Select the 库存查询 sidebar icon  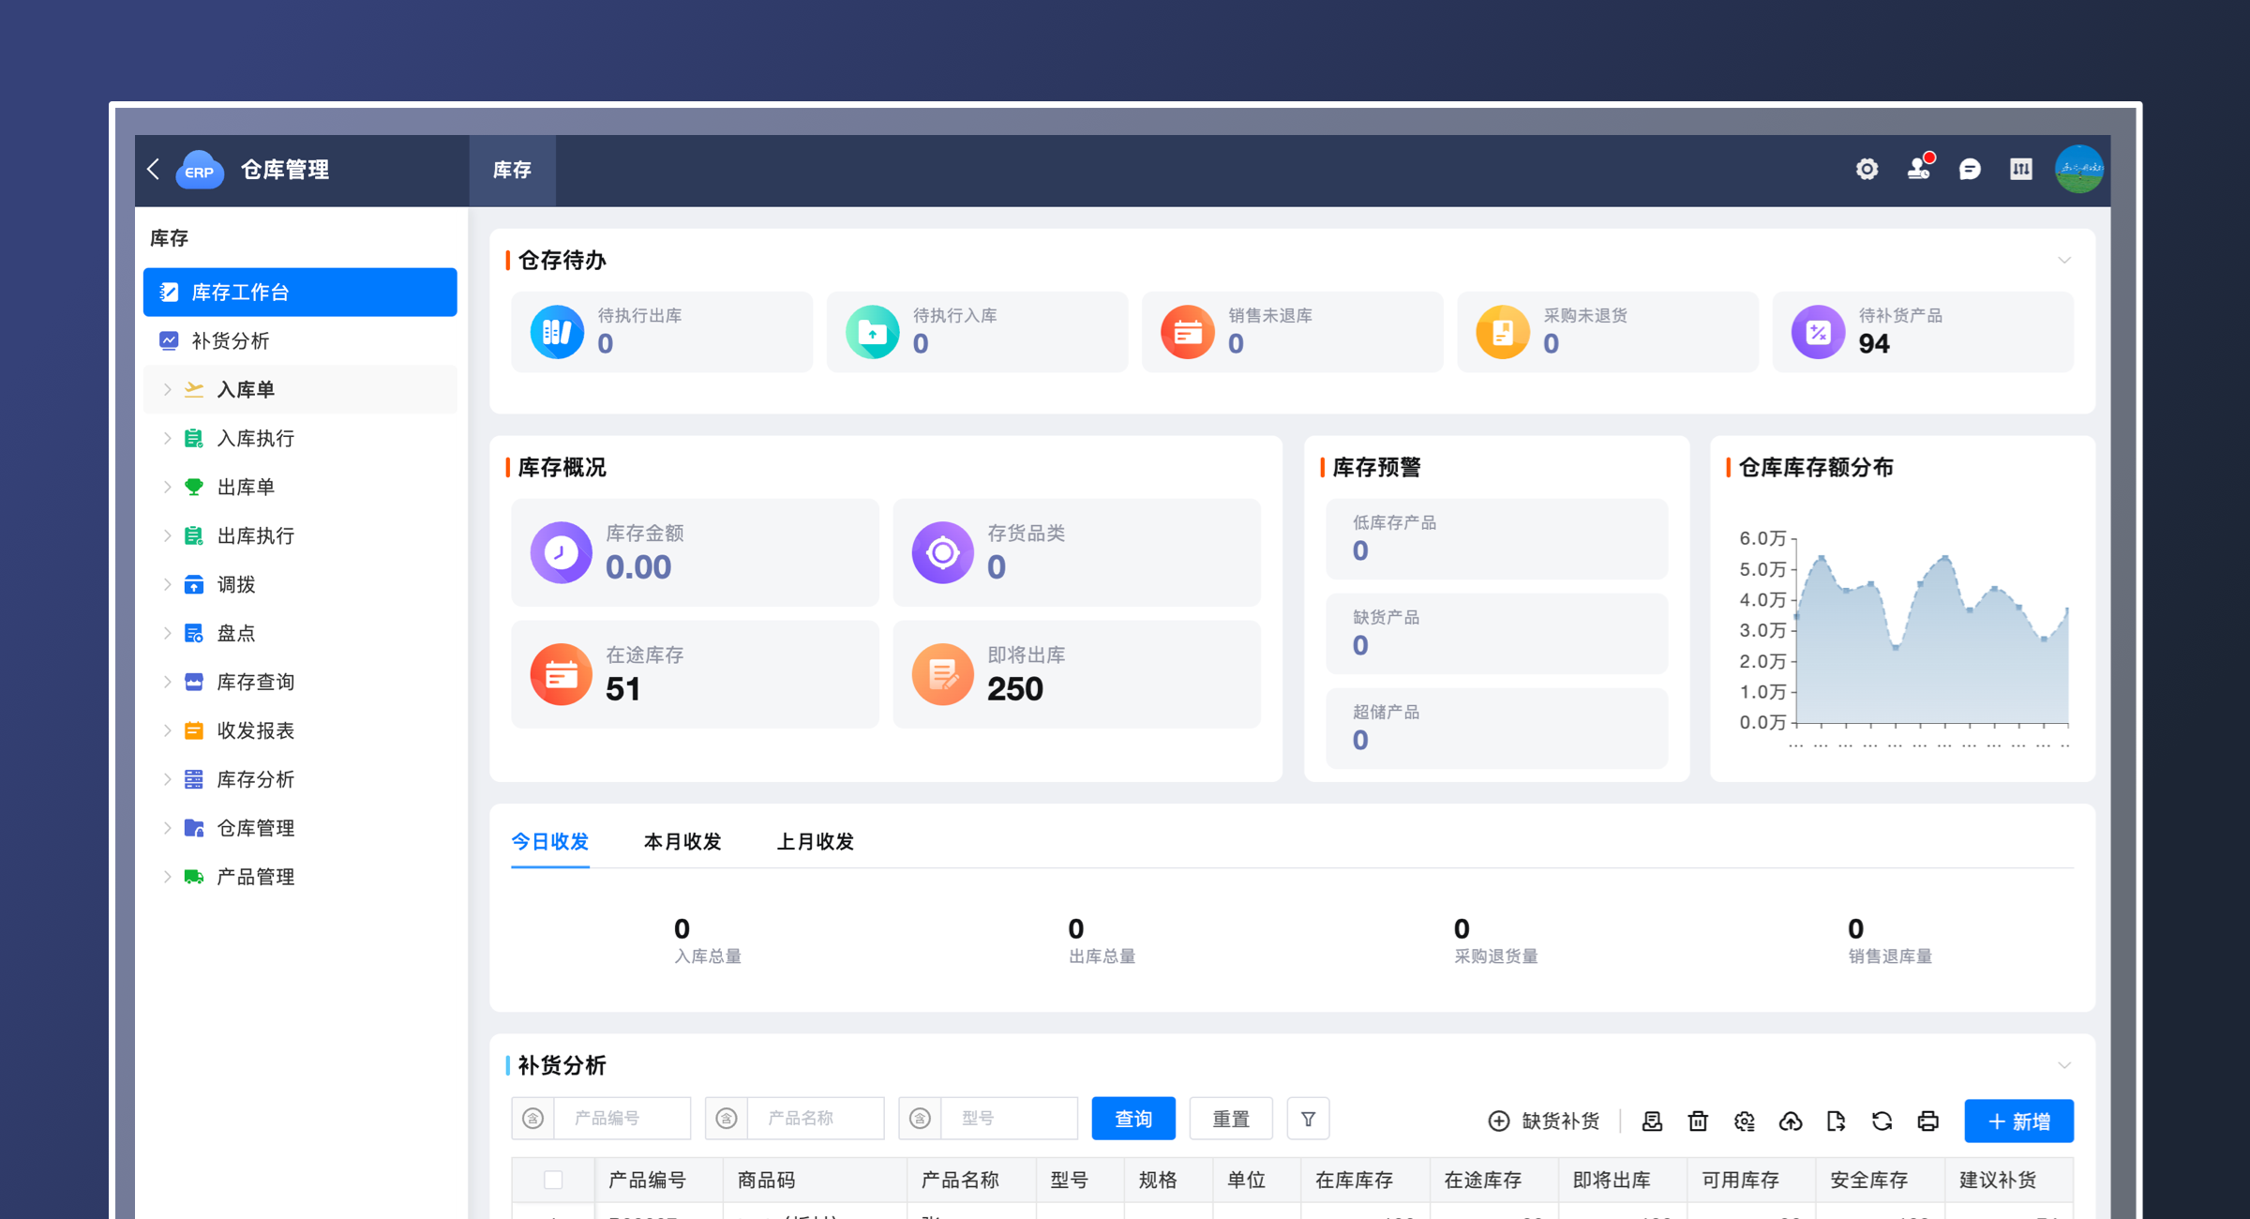[194, 682]
